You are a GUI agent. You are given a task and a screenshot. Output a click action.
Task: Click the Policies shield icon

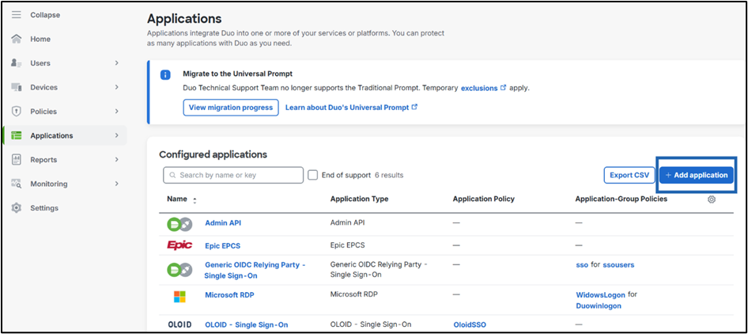pos(17,112)
